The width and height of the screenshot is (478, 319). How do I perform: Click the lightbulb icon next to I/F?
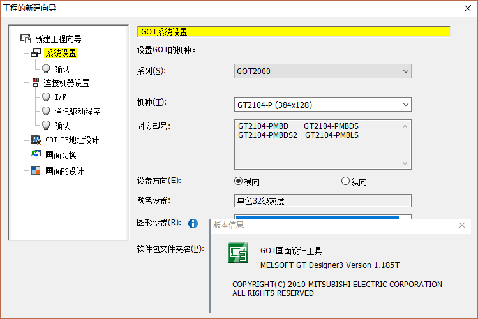45,97
